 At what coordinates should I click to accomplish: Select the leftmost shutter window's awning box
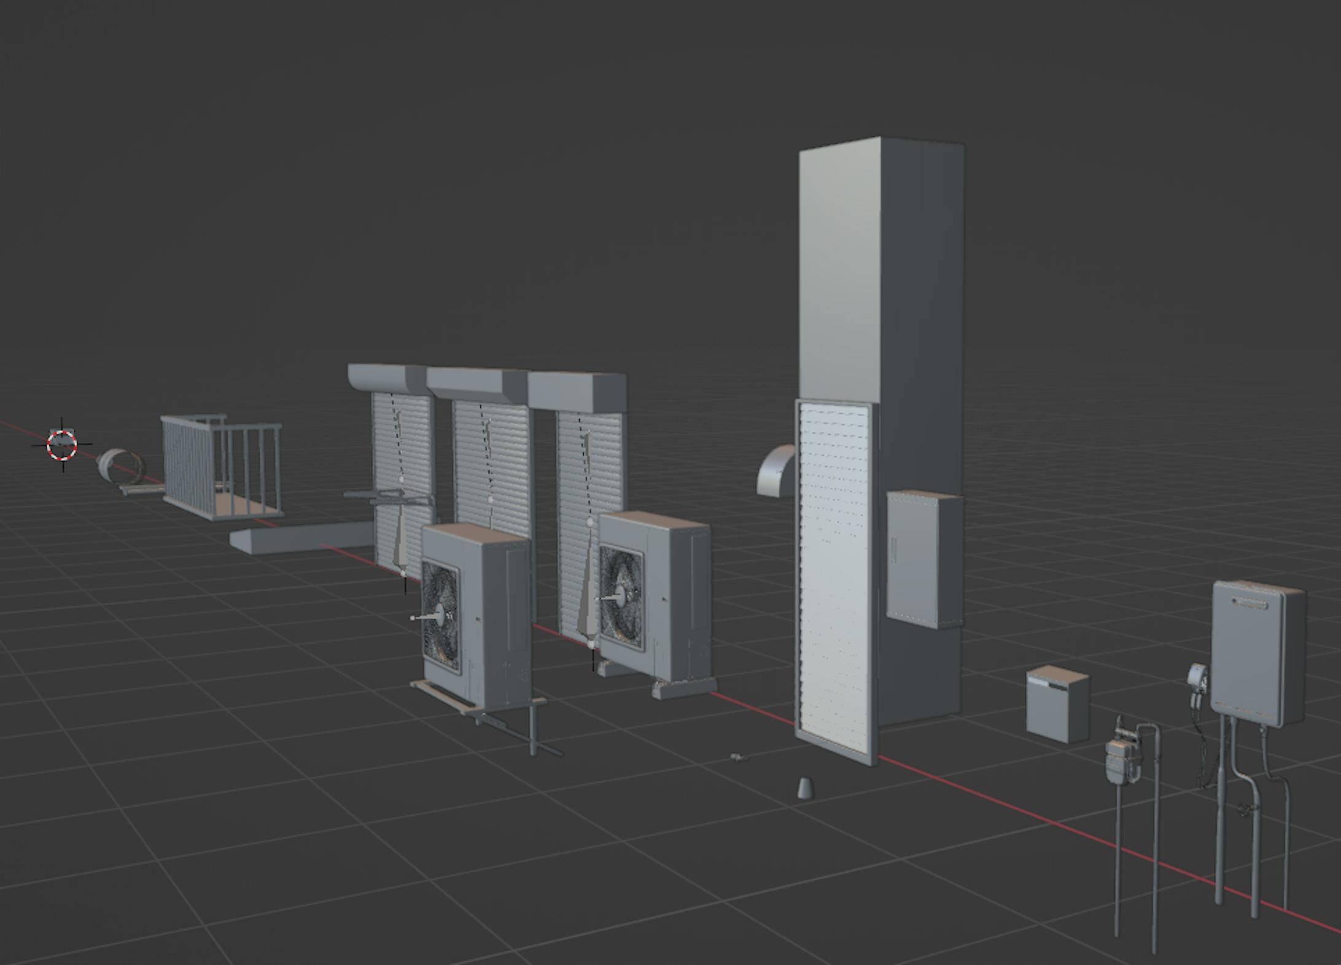coord(387,377)
